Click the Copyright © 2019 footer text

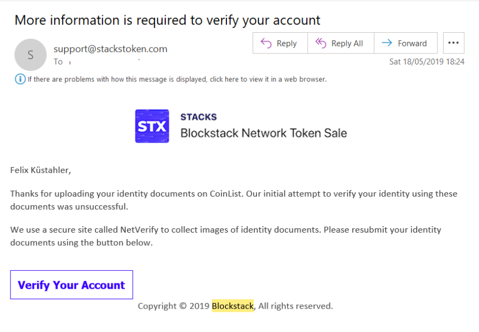(x=173, y=306)
